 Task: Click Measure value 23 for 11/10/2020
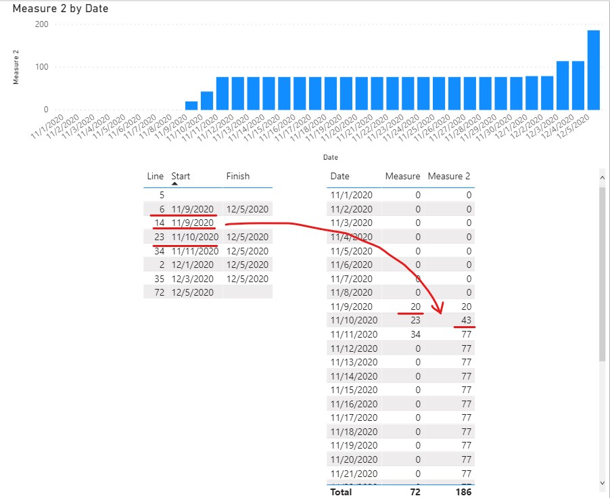click(415, 320)
